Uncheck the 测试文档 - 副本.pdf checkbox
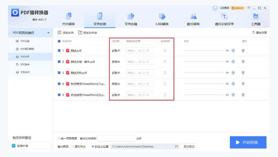 [59, 62]
